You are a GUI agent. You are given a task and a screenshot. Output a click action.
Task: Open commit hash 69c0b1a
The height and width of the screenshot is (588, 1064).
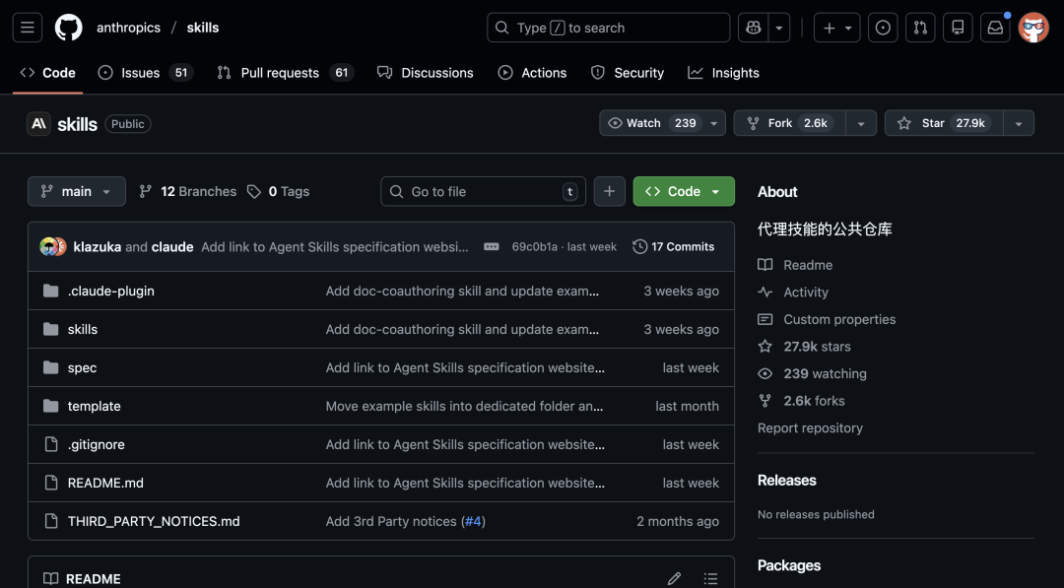click(534, 247)
